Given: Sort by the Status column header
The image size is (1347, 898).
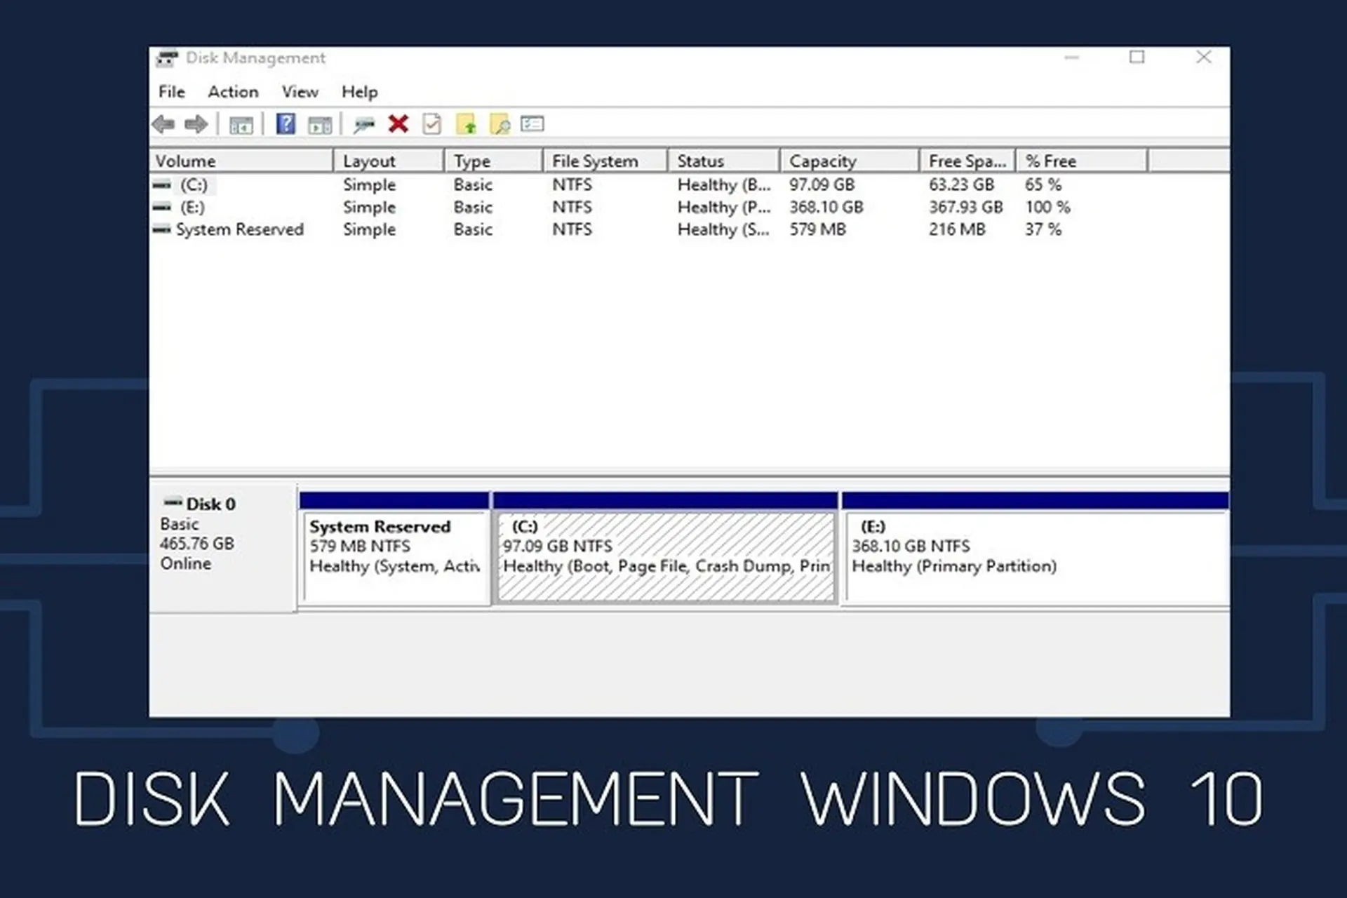Looking at the screenshot, I should click(x=724, y=161).
